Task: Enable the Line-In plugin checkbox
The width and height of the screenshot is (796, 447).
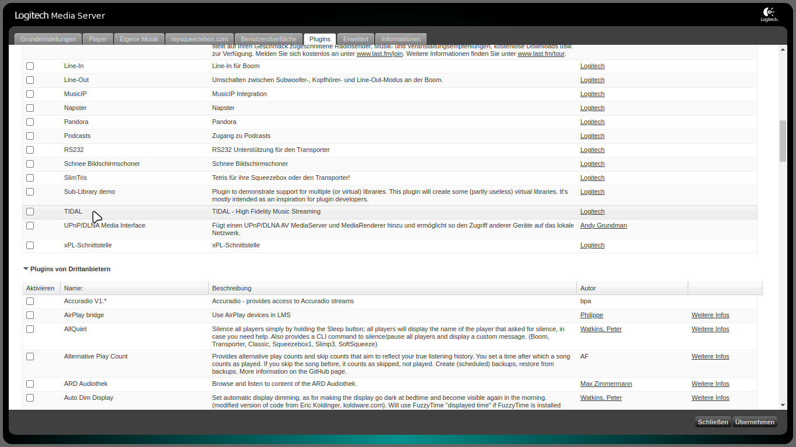Action: pyautogui.click(x=30, y=66)
